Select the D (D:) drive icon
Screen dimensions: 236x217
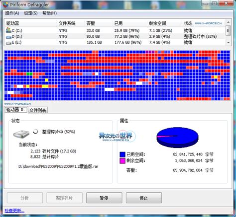click(x=8, y=37)
